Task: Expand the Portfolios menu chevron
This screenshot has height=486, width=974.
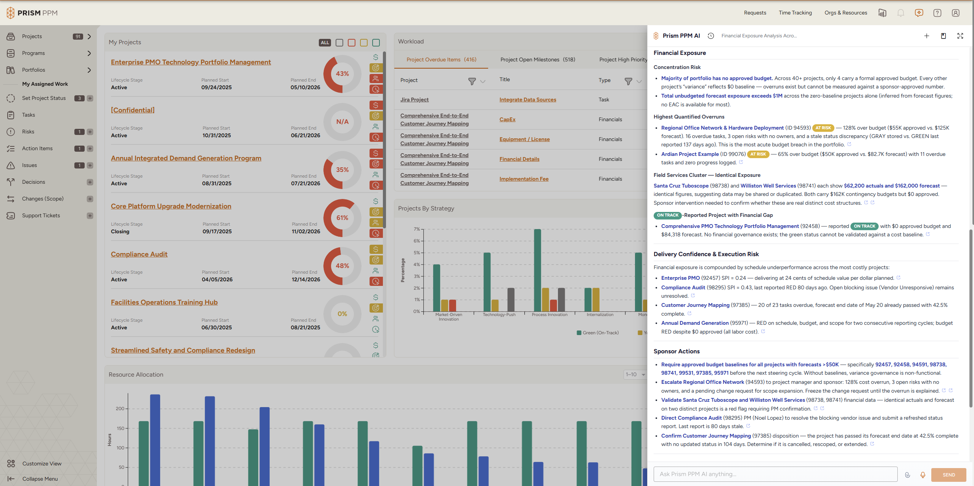Action: pyautogui.click(x=89, y=70)
